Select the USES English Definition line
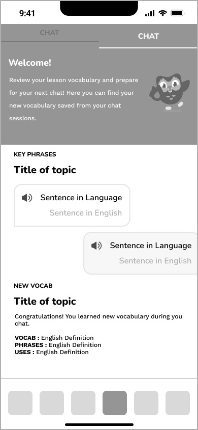The width and height of the screenshot is (198, 430). pos(52,352)
